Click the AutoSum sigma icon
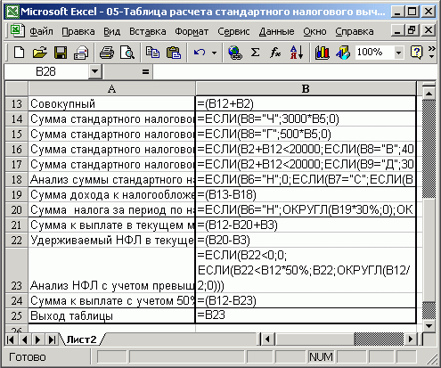 pyautogui.click(x=255, y=53)
